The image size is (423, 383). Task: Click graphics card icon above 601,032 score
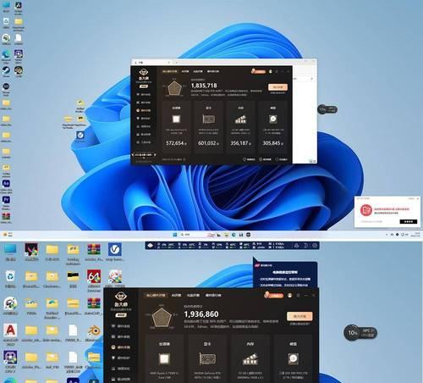[208, 119]
